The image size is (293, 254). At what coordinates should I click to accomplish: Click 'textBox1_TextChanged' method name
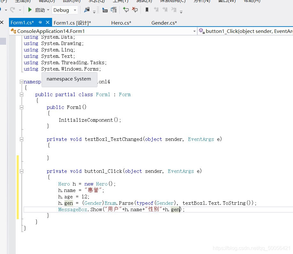[113, 139]
